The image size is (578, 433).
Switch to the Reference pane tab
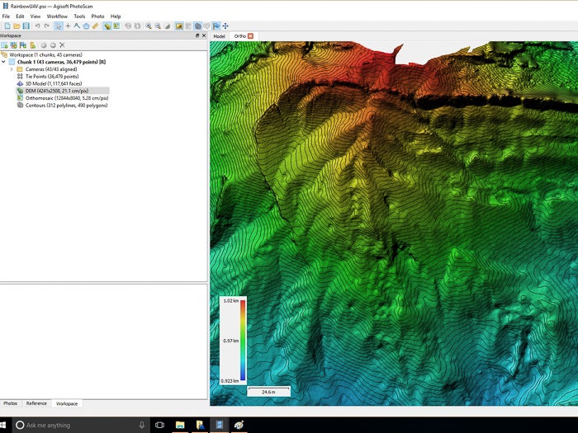click(36, 403)
